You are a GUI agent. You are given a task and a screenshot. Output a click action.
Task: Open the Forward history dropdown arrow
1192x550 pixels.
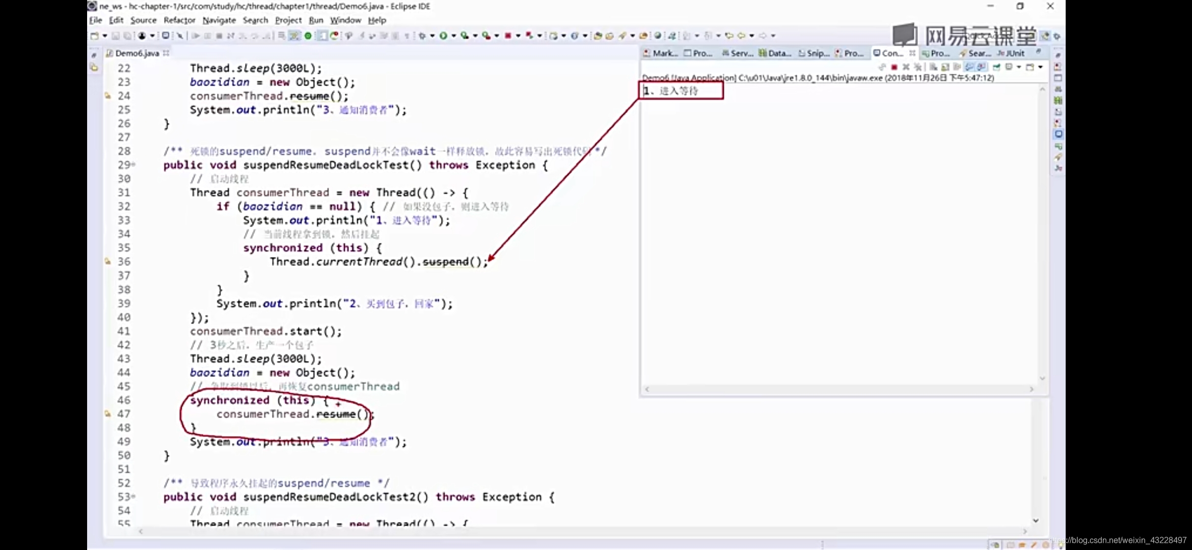[x=773, y=36]
